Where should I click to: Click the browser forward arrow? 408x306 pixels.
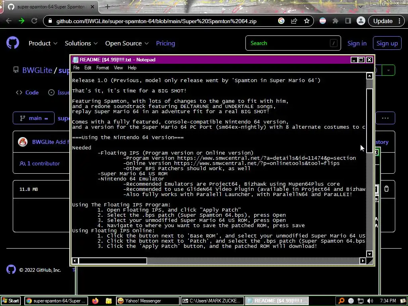(x=22, y=21)
